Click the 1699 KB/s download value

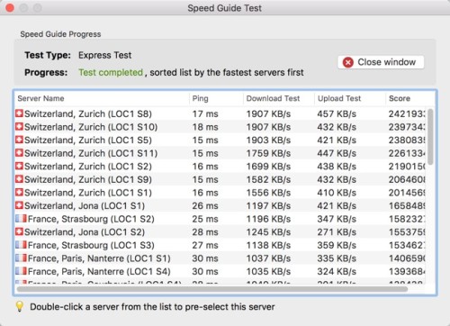(x=268, y=167)
